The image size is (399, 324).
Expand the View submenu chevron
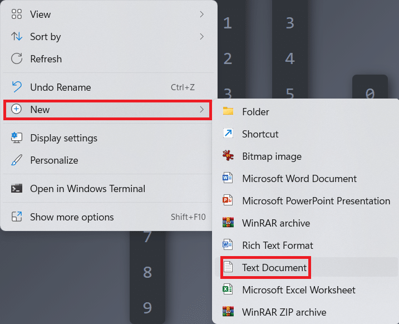[202, 14]
